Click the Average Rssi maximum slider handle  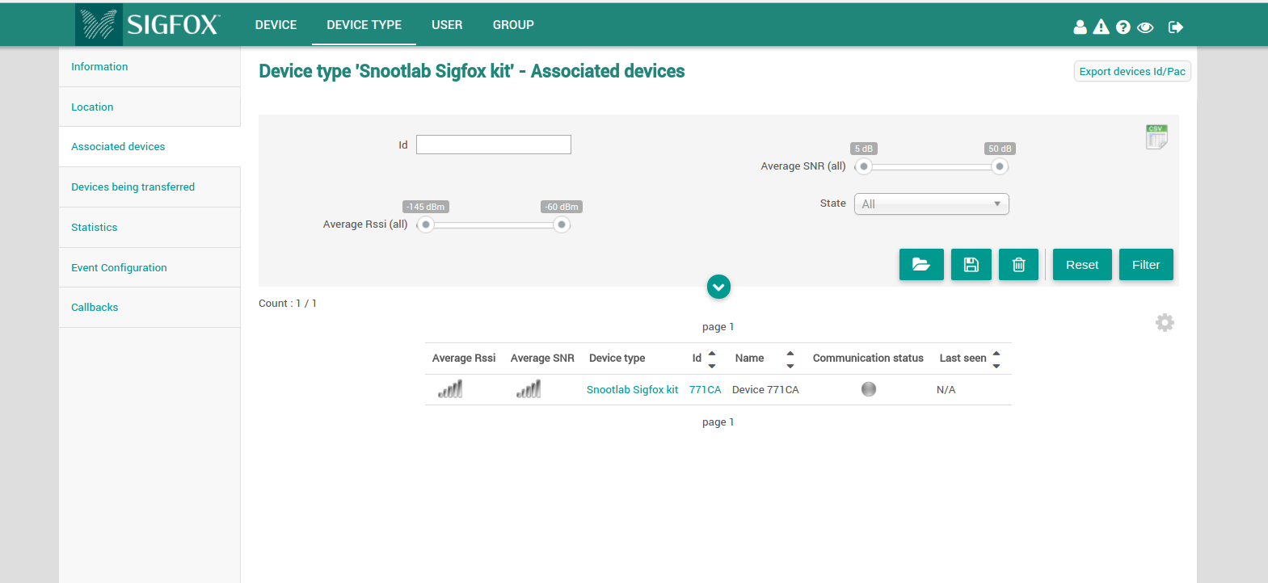point(562,224)
